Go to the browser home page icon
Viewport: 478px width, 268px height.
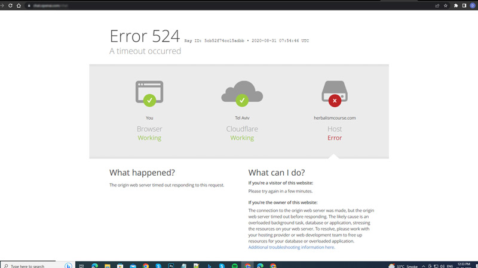(x=19, y=5)
